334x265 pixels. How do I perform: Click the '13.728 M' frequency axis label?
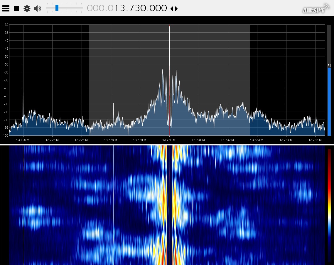(x=110, y=140)
